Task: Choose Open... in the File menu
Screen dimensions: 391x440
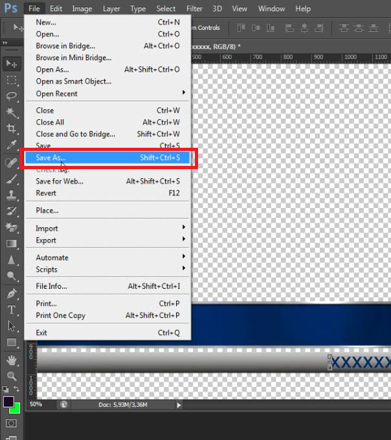Action: 107,34
